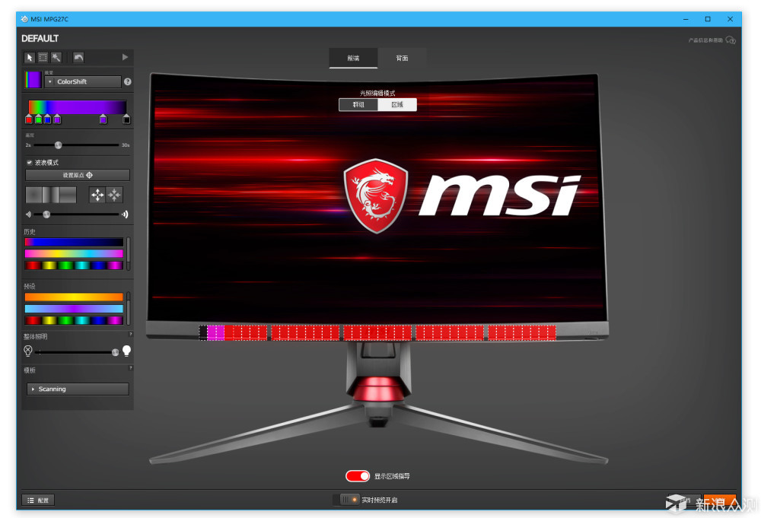Open the ColorShift effect help icon

pyautogui.click(x=127, y=81)
